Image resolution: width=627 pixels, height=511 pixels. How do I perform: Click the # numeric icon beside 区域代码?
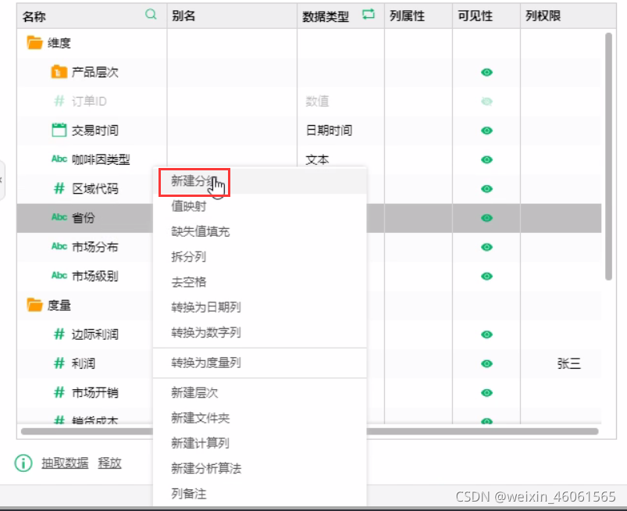pyautogui.click(x=58, y=188)
